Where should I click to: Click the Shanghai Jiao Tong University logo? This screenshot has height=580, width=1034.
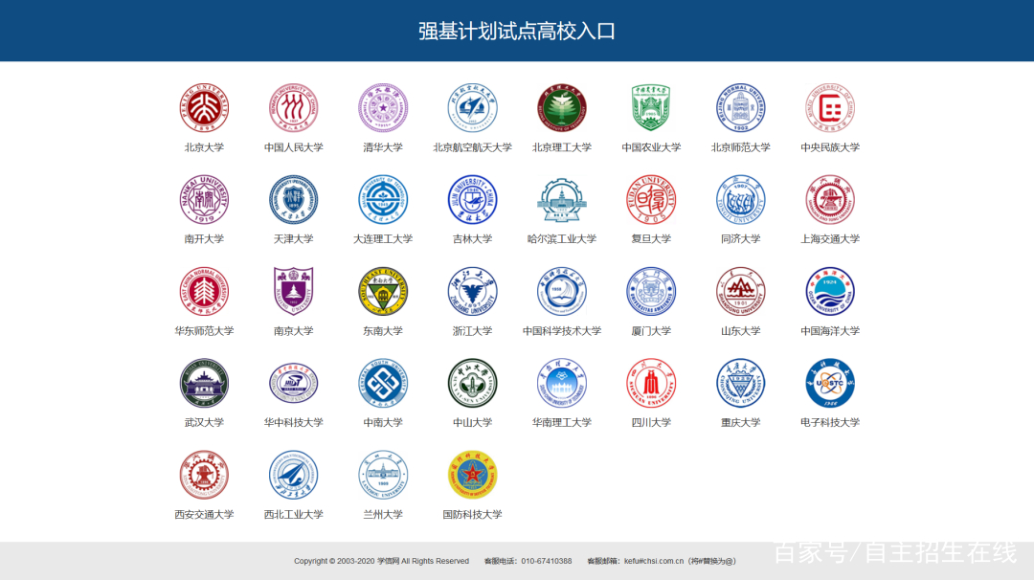(x=829, y=200)
